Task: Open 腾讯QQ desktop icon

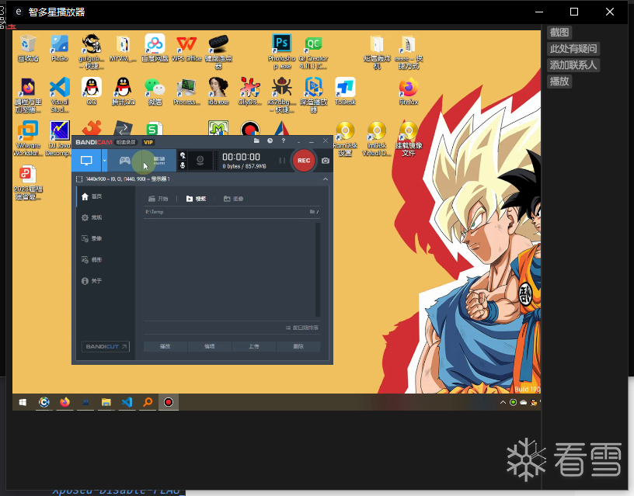Action: (x=123, y=92)
